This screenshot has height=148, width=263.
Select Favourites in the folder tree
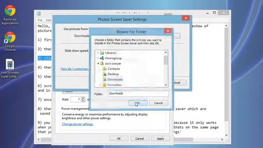[x=114, y=85]
